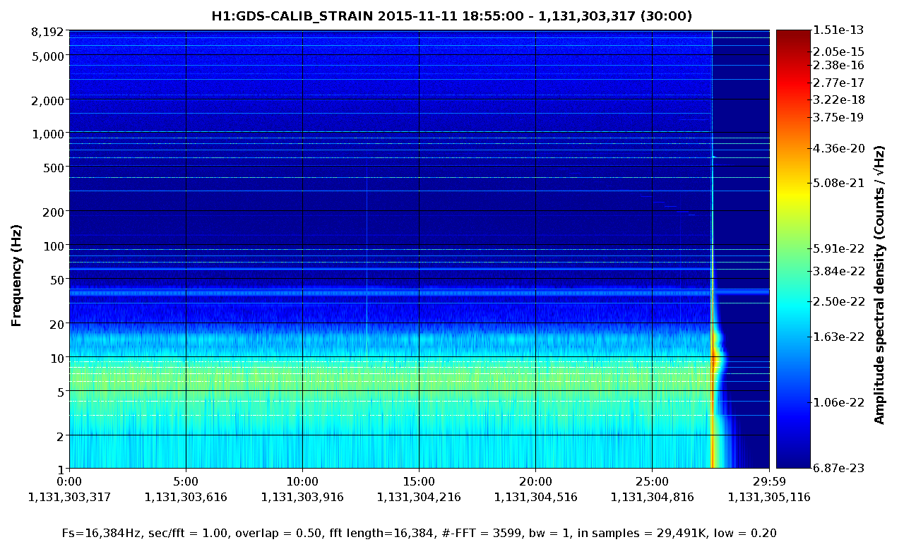Click the 15:00 time tick label
The height and width of the screenshot is (542, 904).
point(419,482)
